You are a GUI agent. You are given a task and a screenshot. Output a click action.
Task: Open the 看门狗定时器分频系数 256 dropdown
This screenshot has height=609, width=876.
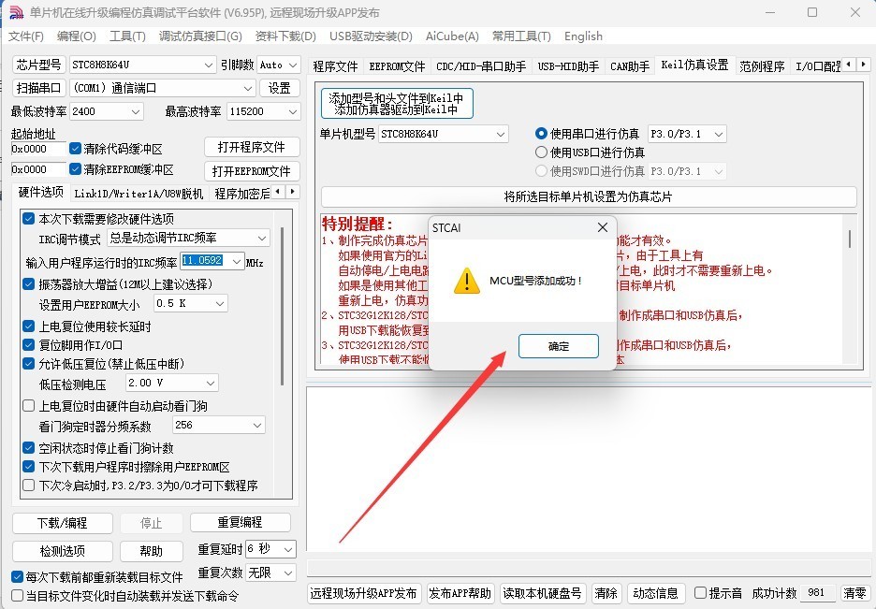tap(218, 426)
